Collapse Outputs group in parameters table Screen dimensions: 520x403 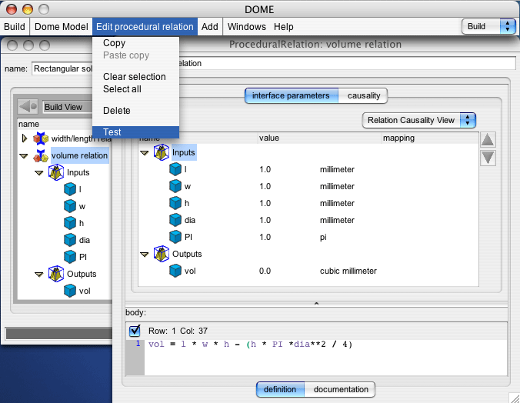145,255
